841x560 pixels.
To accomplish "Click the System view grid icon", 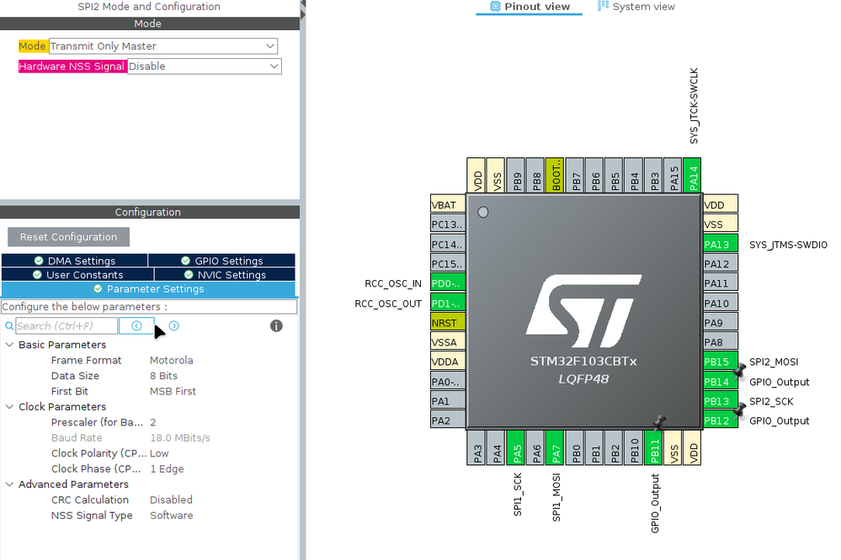I will 603,6.
